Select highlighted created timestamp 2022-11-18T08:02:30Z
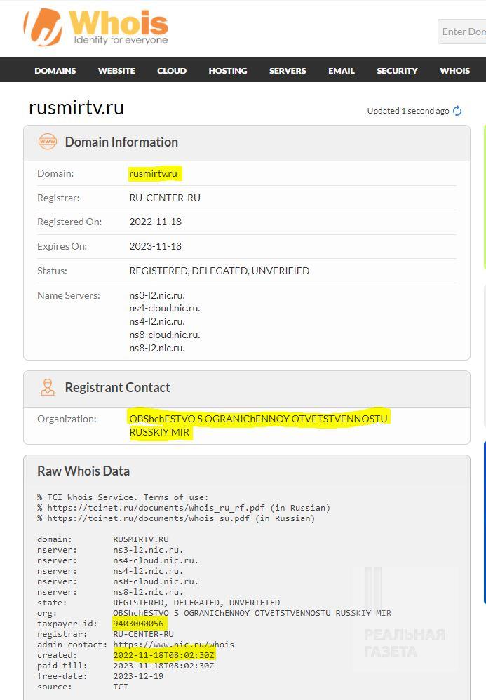486x700 pixels. point(164,655)
